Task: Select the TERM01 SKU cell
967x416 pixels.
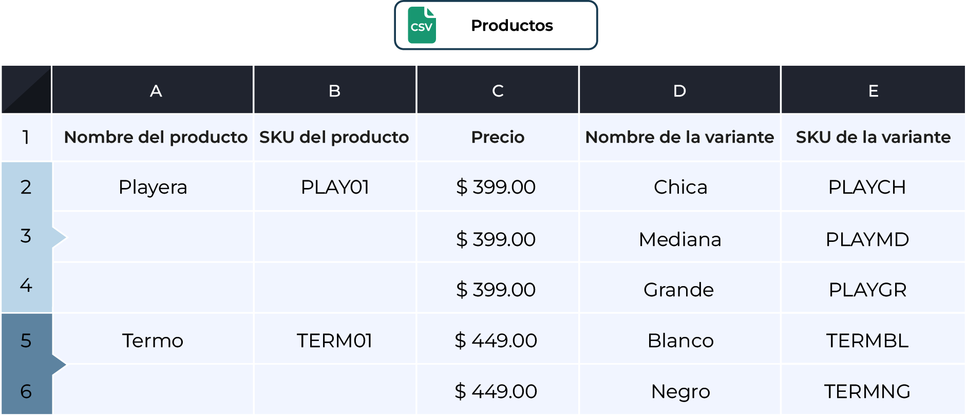Action: (335, 341)
